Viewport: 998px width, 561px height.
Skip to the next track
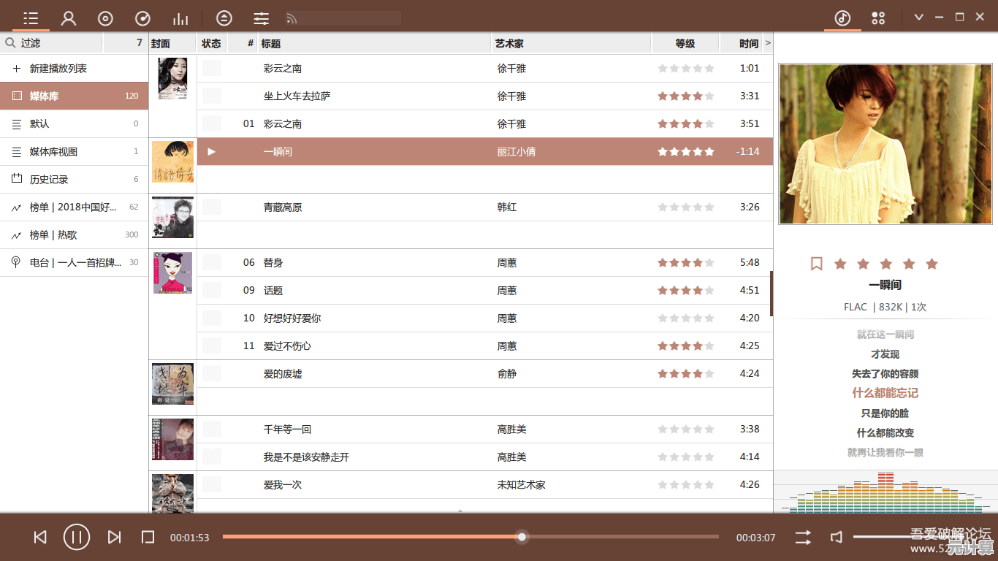(114, 538)
